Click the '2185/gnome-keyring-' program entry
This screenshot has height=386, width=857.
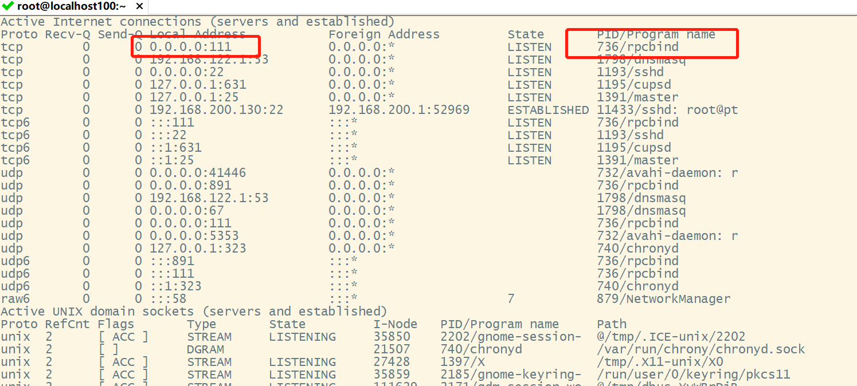click(511, 375)
